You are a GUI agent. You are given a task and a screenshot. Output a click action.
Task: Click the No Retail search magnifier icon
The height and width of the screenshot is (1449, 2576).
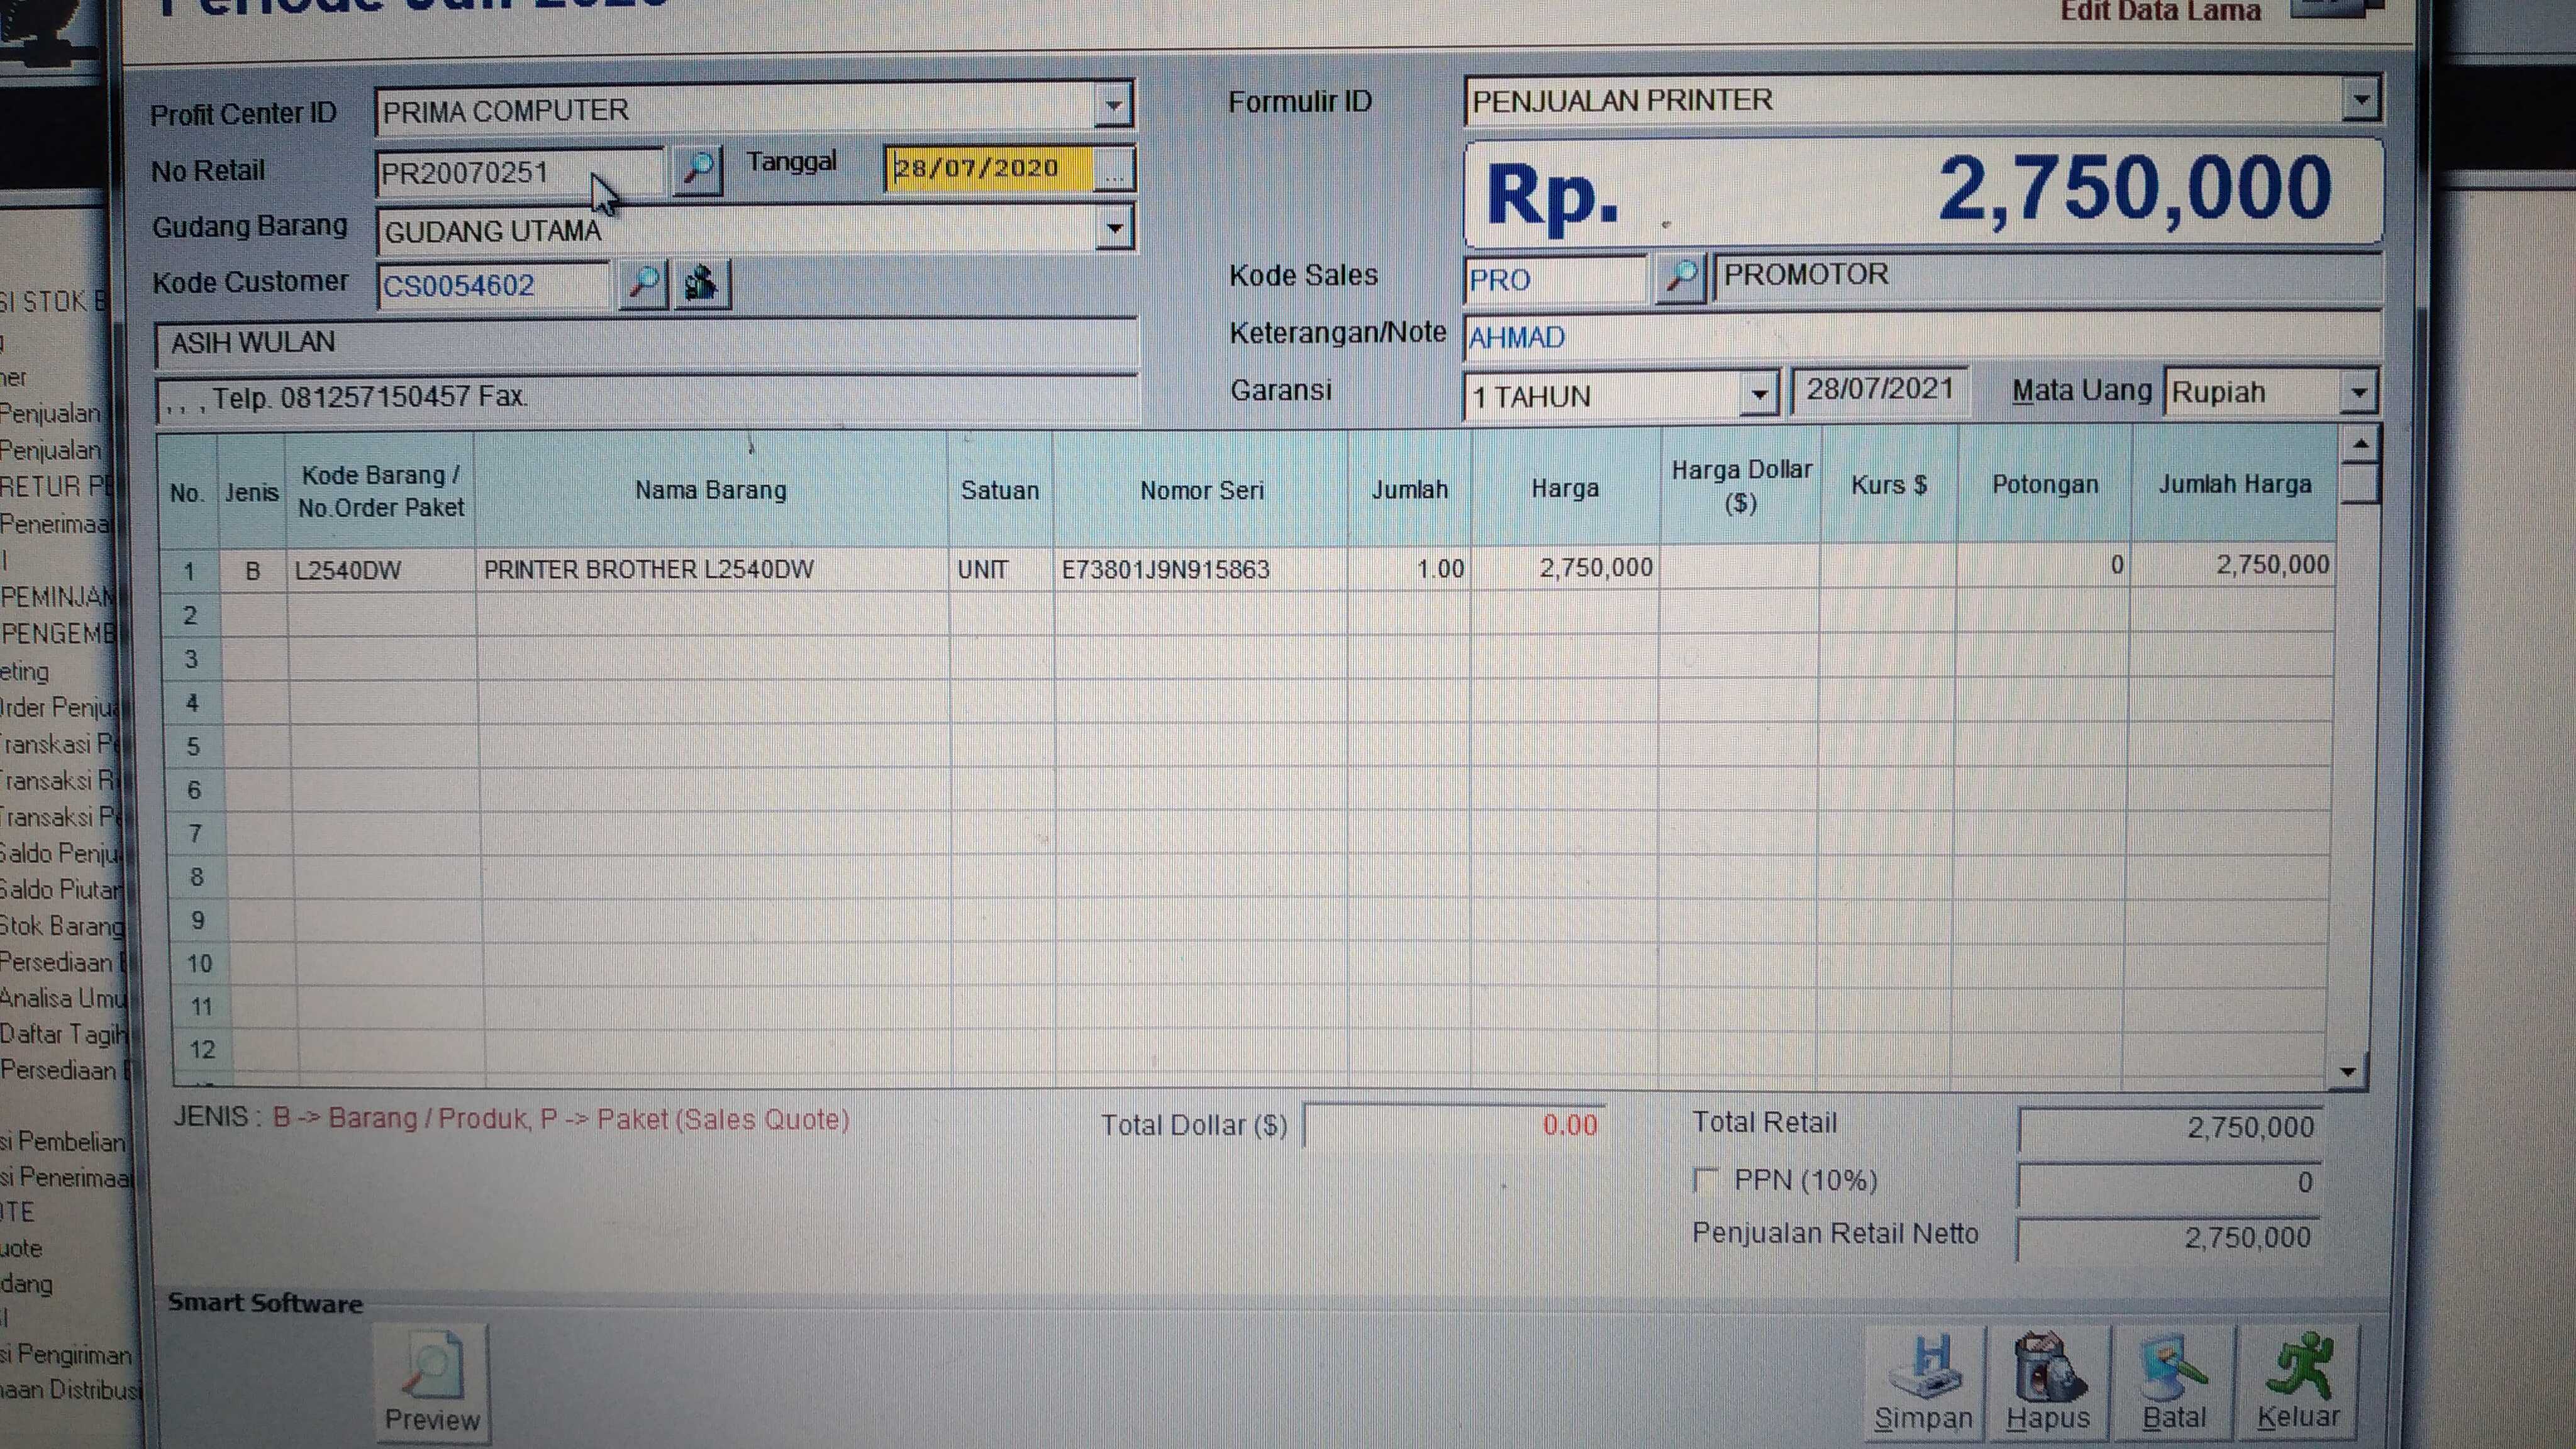pyautogui.click(x=697, y=170)
